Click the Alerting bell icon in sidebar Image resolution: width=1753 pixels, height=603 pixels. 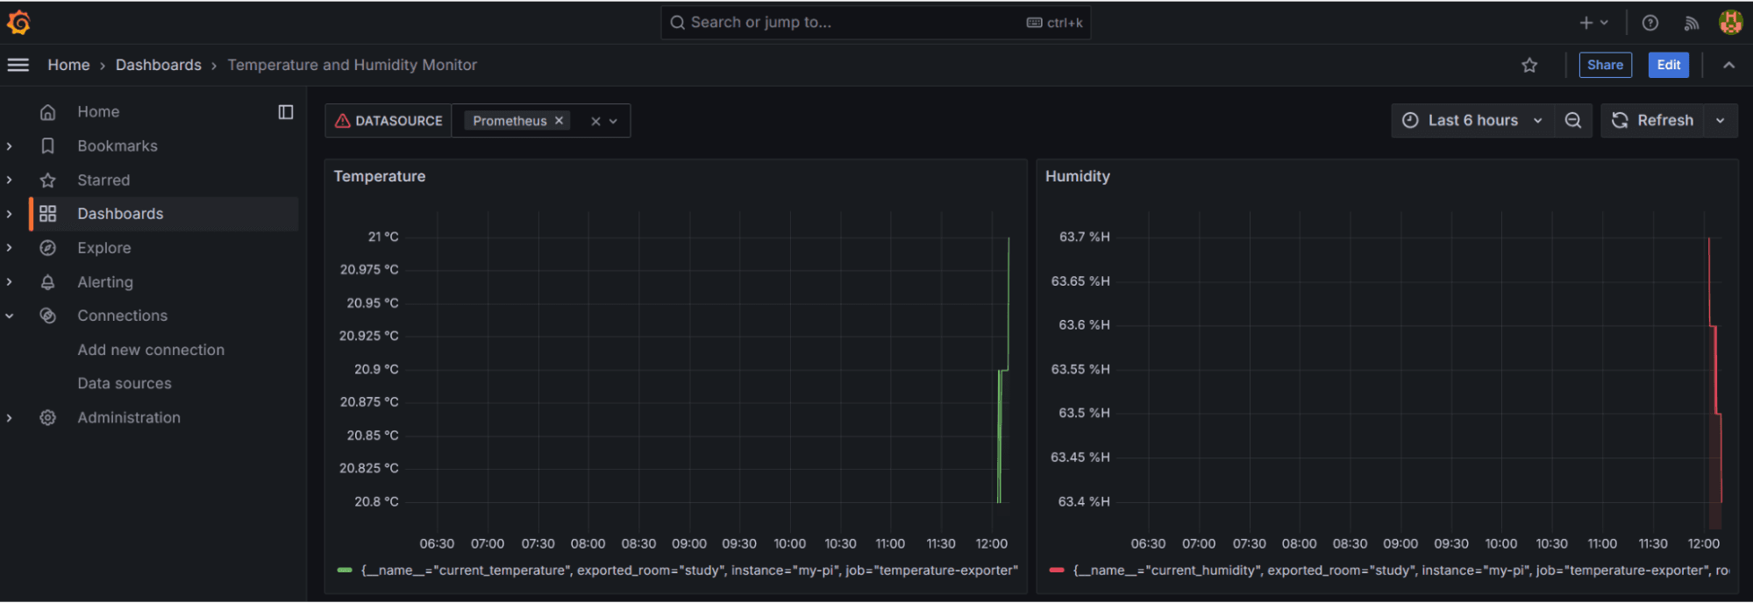click(48, 282)
